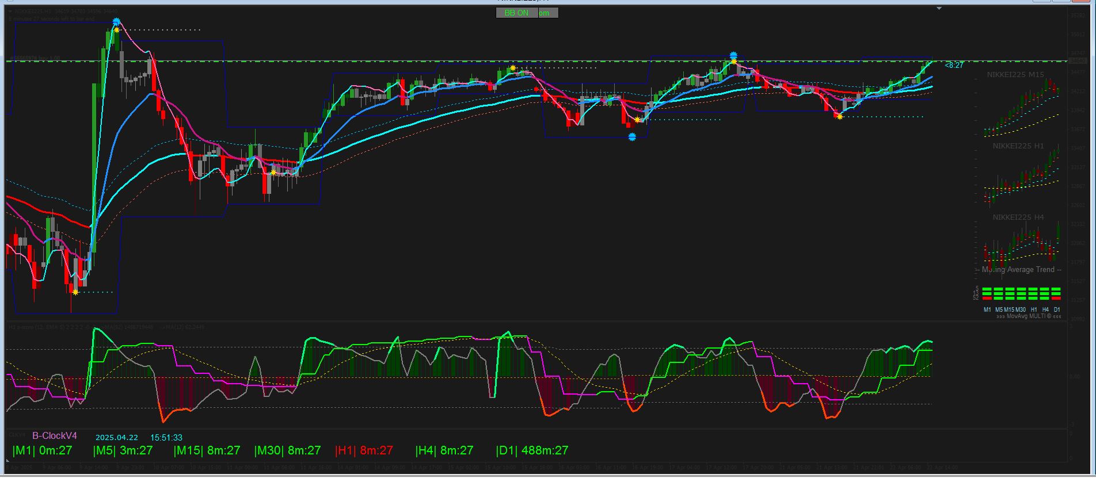The image size is (1096, 478).
Task: Click the red '|H1| 8m:27' countdown
Action: point(364,451)
